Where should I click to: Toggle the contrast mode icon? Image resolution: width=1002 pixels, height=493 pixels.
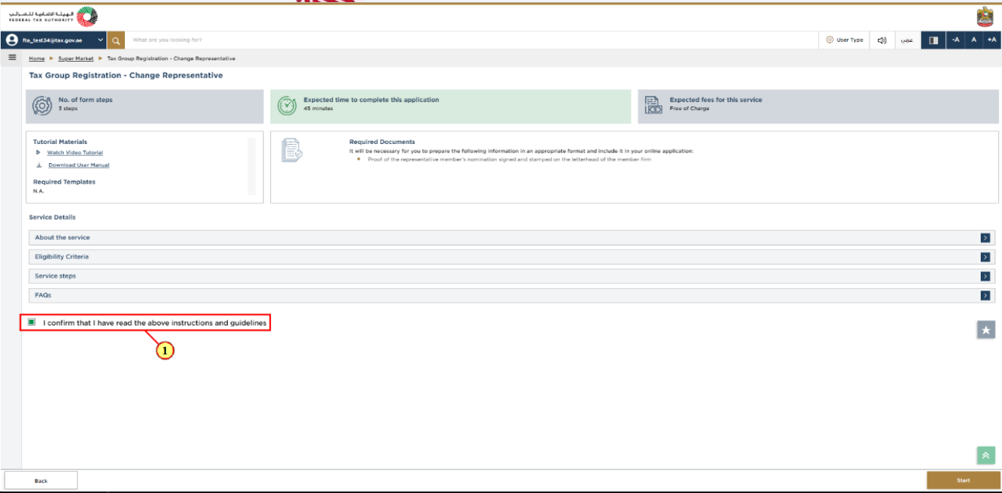pyautogui.click(x=933, y=40)
